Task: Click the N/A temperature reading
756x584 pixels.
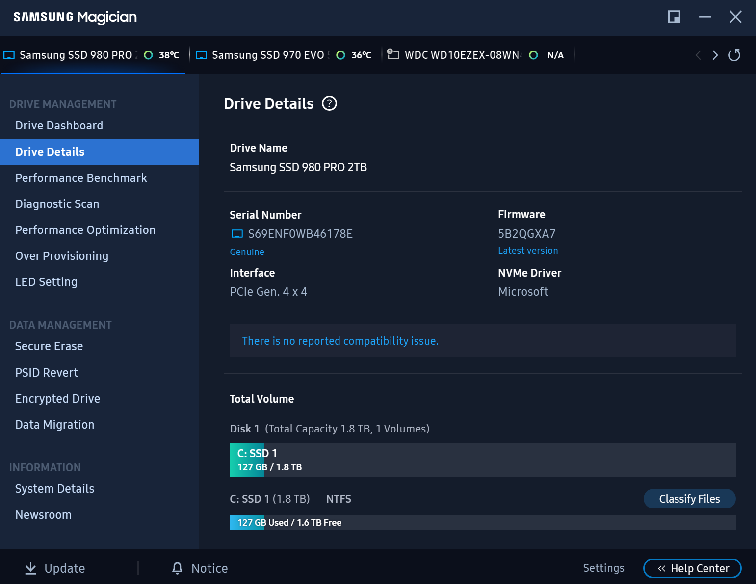Action: [x=555, y=55]
